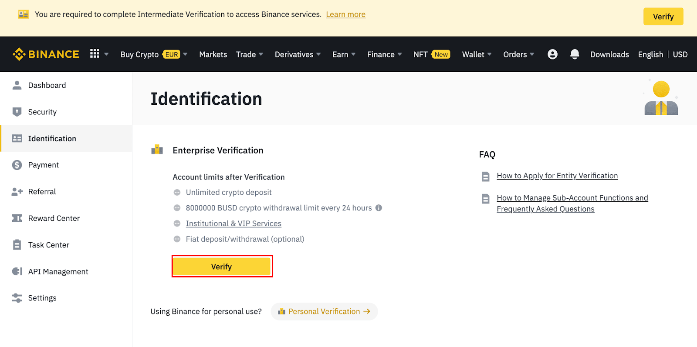This screenshot has width=697, height=347.
Task: Click the info icon beside withdrawal limit
Action: click(379, 208)
